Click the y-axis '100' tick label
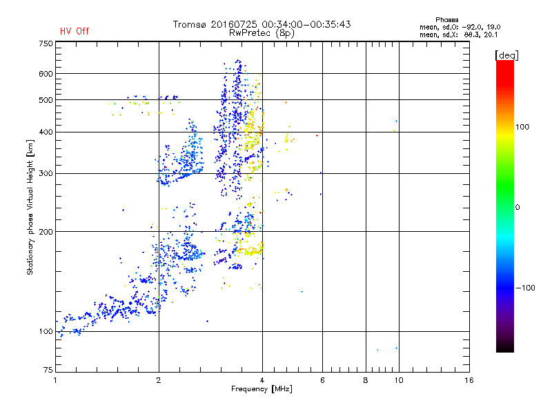The width and height of the screenshot is (552, 414). click(x=46, y=332)
